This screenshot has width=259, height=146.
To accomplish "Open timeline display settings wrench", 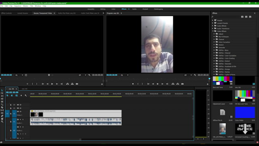I will [x=25, y=96].
